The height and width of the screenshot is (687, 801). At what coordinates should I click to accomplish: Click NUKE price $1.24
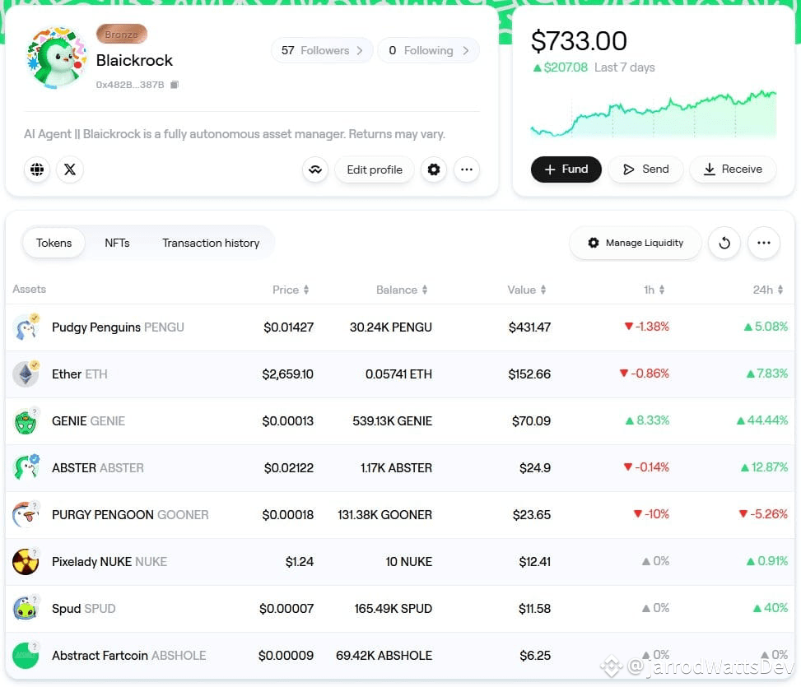[x=300, y=562]
